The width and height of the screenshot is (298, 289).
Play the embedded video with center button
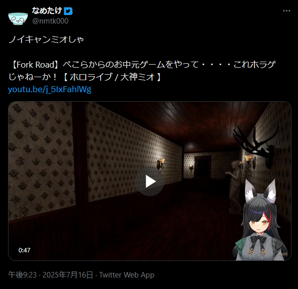(x=150, y=181)
